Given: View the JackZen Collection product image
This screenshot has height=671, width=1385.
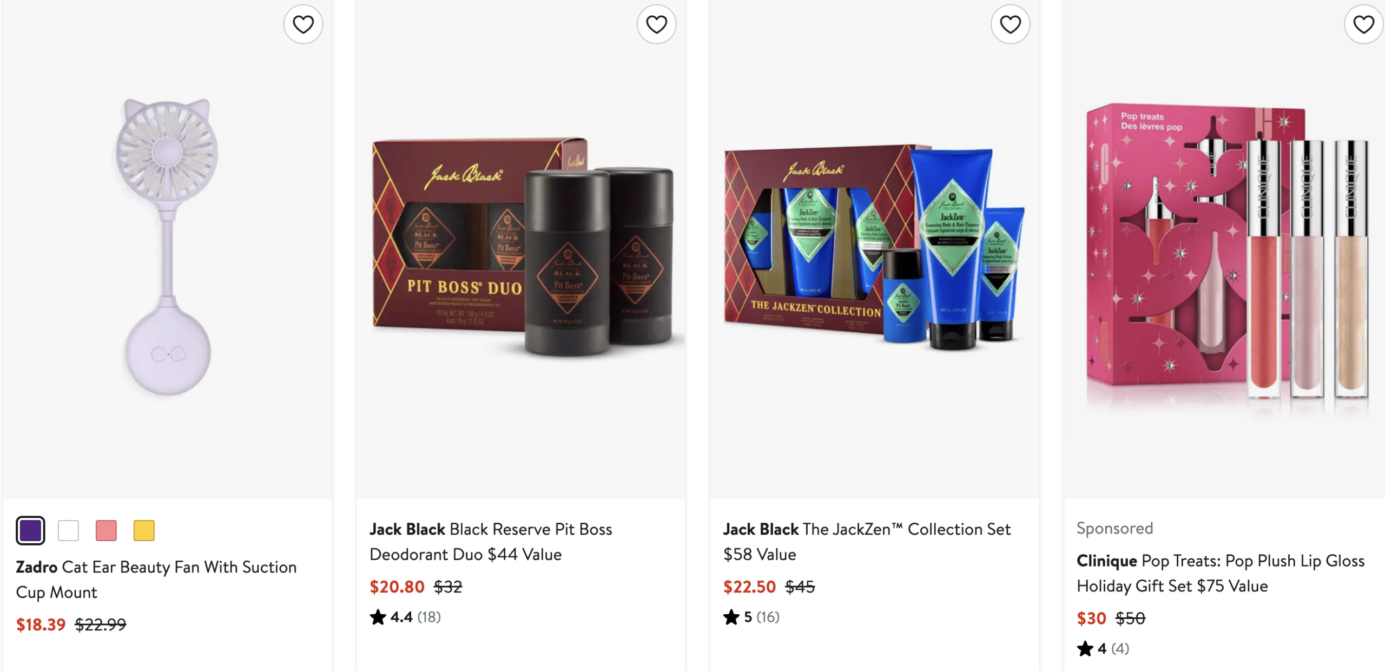Looking at the screenshot, I should tap(874, 246).
